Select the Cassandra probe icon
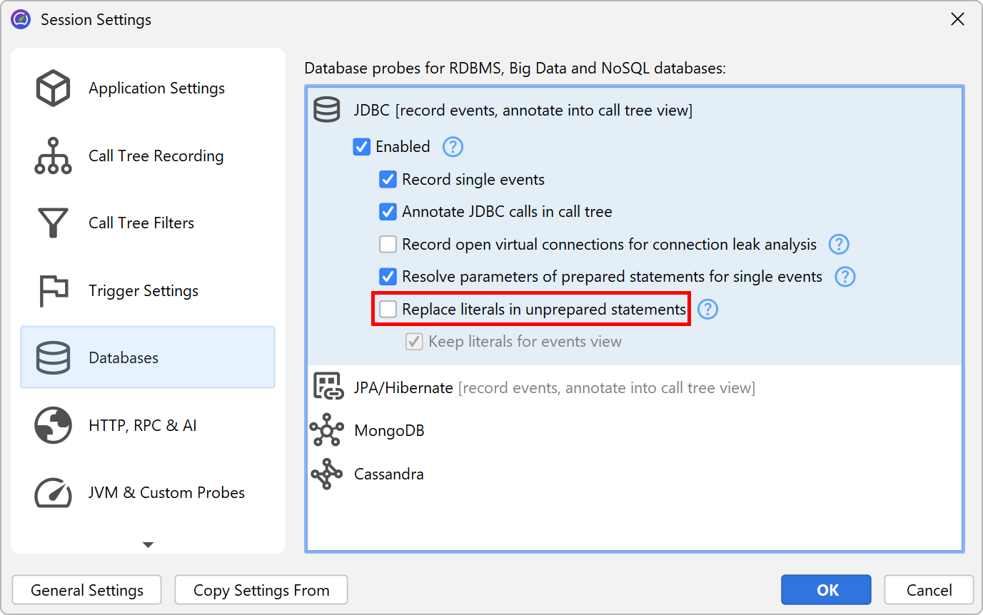 328,474
